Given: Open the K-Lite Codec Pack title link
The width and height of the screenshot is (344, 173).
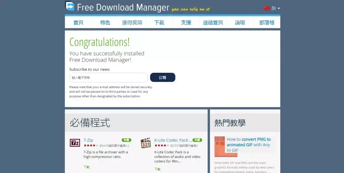Looking at the screenshot, I should [x=173, y=140].
